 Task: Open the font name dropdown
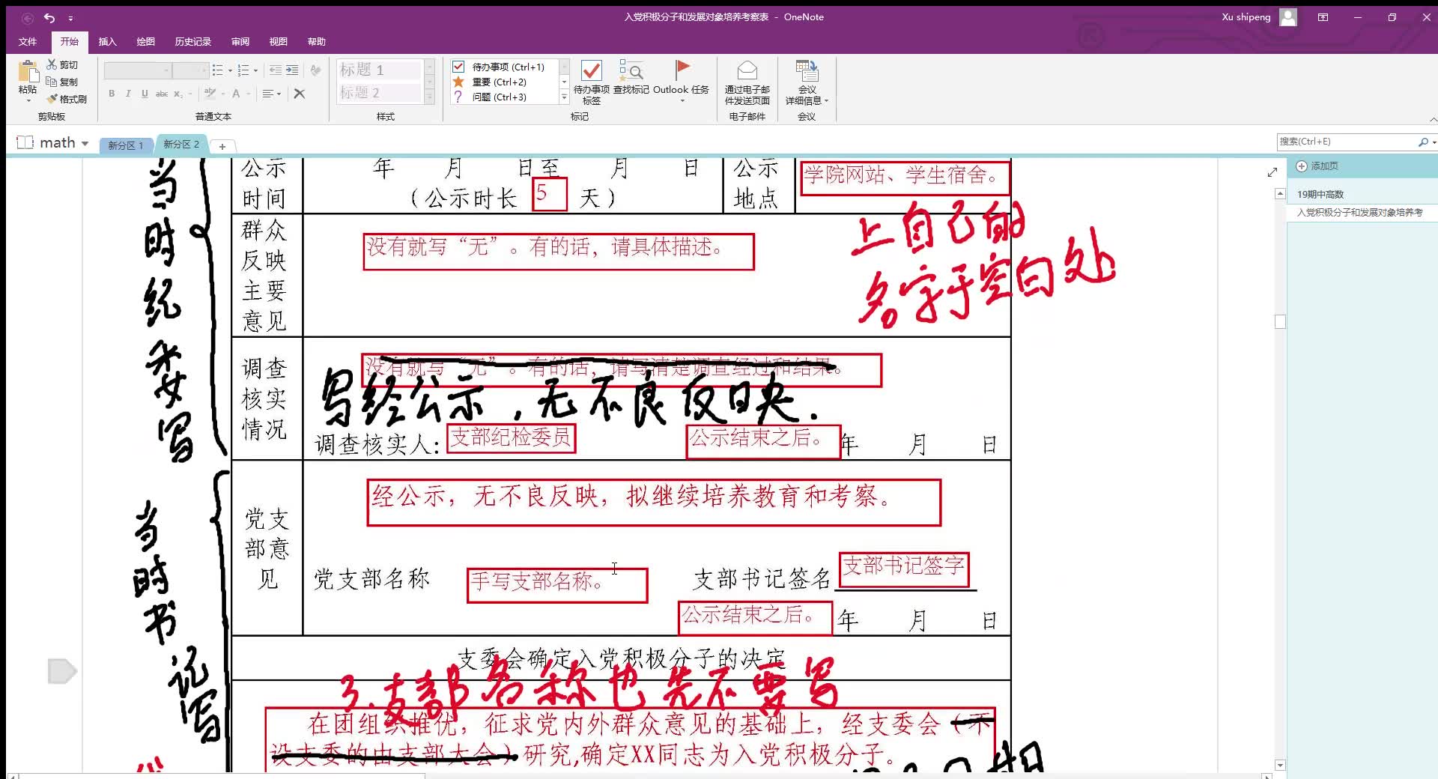coord(166,70)
